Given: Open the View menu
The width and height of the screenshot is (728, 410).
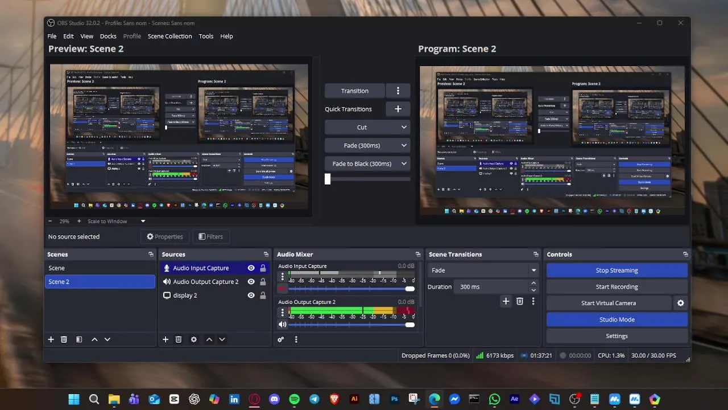Looking at the screenshot, I should coord(87,36).
